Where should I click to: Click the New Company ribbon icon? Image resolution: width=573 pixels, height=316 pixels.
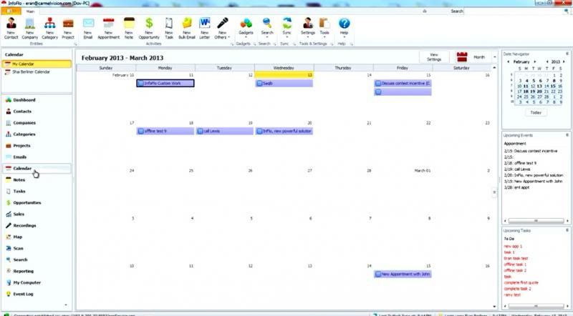click(x=29, y=29)
